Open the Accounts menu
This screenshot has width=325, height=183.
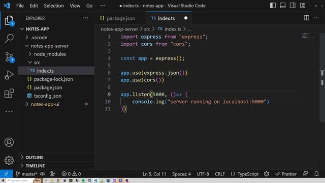coord(9,142)
